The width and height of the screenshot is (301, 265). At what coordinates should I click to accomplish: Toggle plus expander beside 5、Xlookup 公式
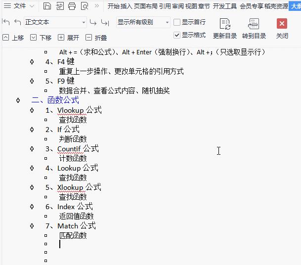point(32,187)
